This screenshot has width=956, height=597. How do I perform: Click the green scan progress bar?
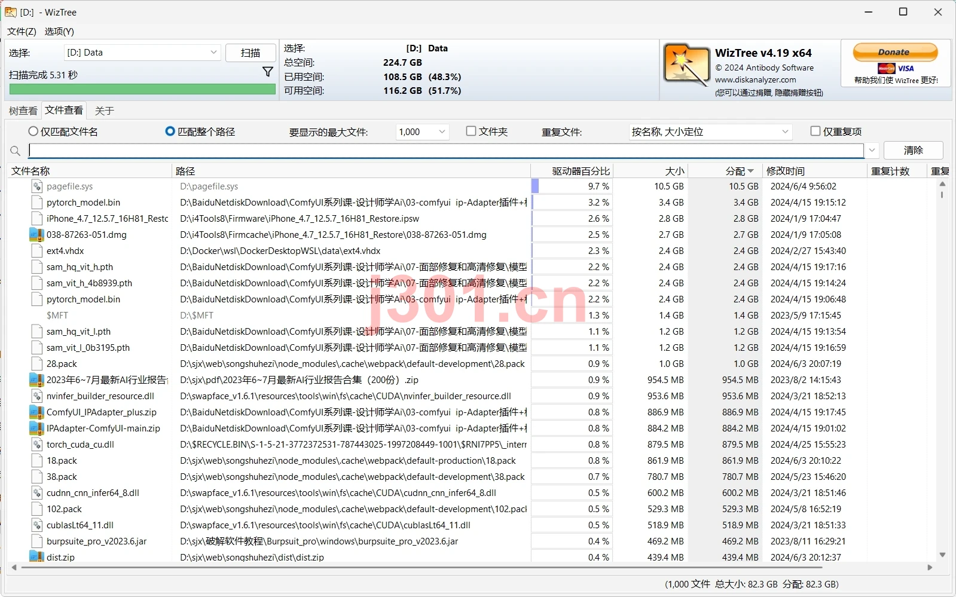point(142,89)
